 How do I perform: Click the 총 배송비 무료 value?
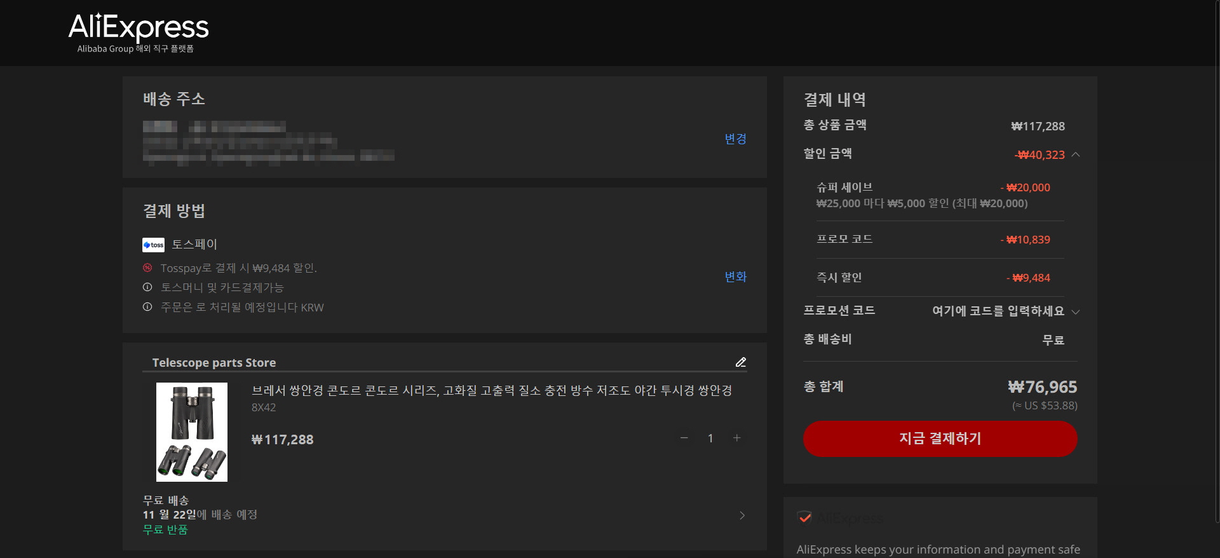coord(1053,340)
